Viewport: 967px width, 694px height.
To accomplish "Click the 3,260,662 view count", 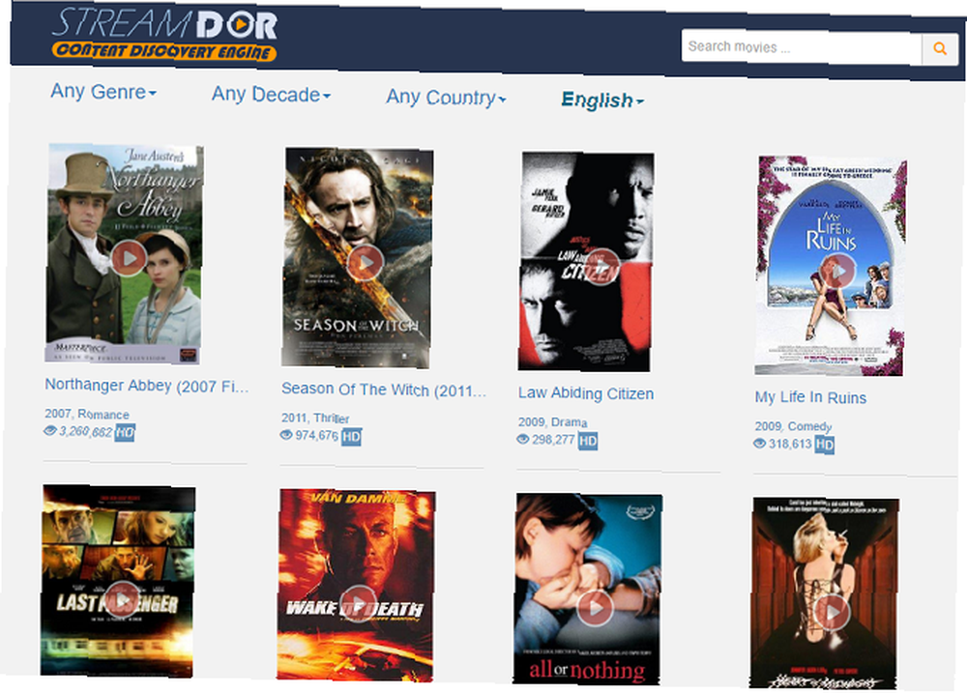I will pyautogui.click(x=86, y=432).
